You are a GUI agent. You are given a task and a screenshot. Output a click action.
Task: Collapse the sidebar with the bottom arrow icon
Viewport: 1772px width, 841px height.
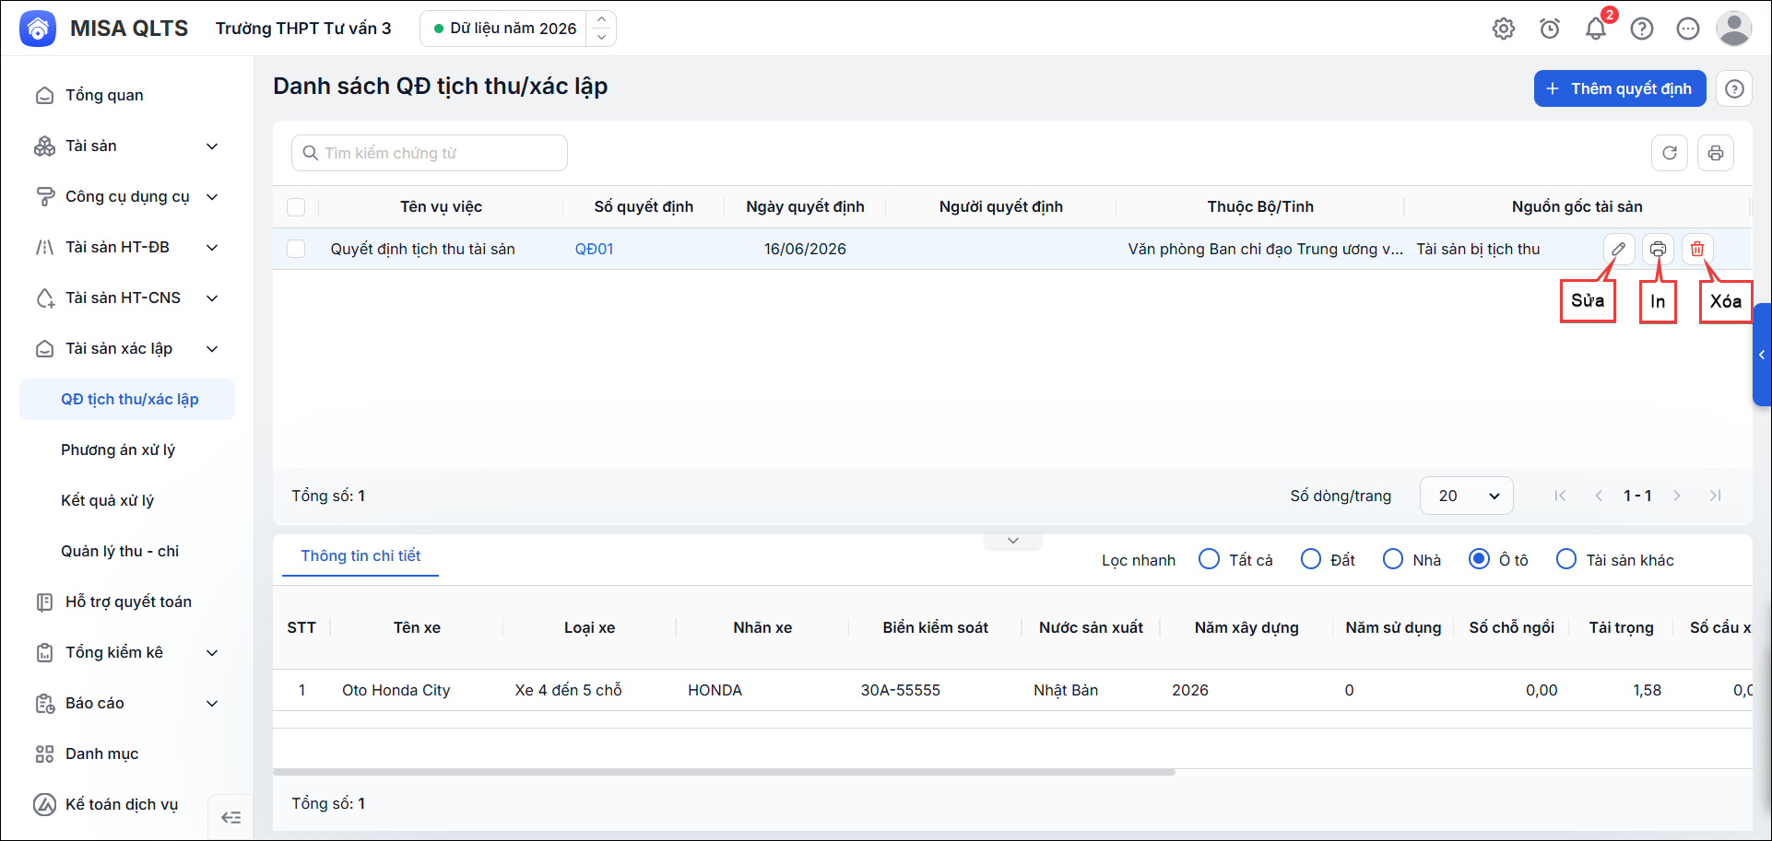231,817
